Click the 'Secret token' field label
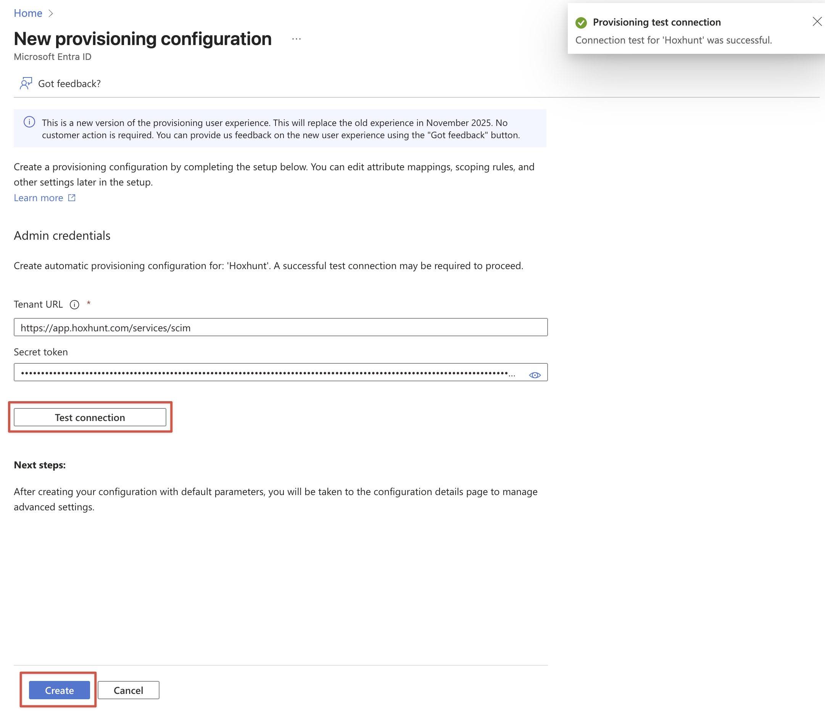The height and width of the screenshot is (713, 825). click(40, 352)
